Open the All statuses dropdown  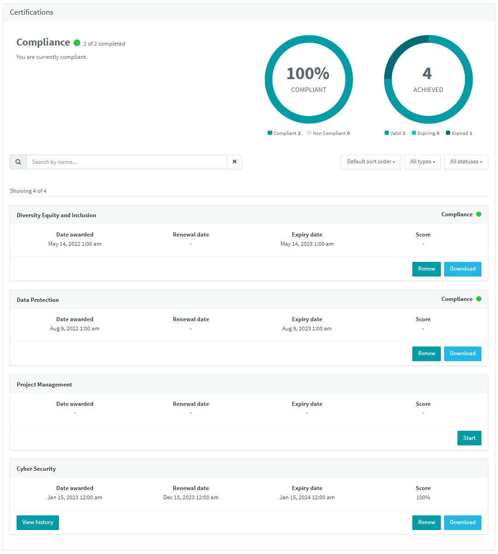(x=466, y=162)
